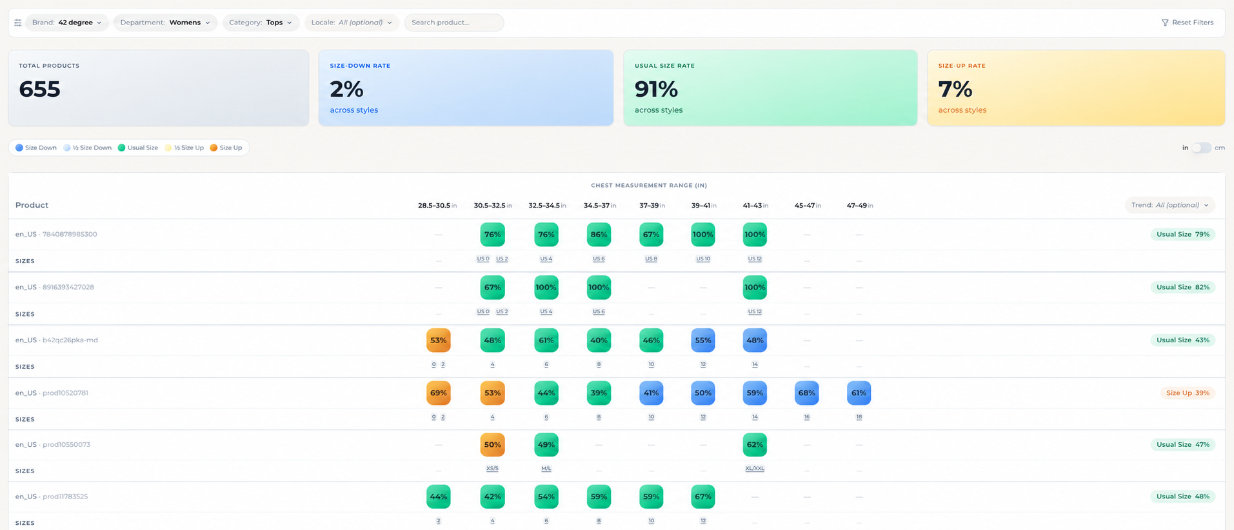Screen dimensions: 1234x530
Task: Click the Product column header
Action: pos(32,205)
